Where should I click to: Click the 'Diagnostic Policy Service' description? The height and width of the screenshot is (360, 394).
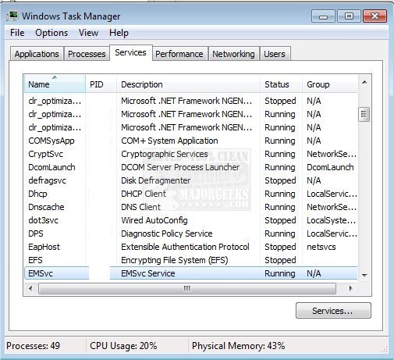[x=167, y=233]
